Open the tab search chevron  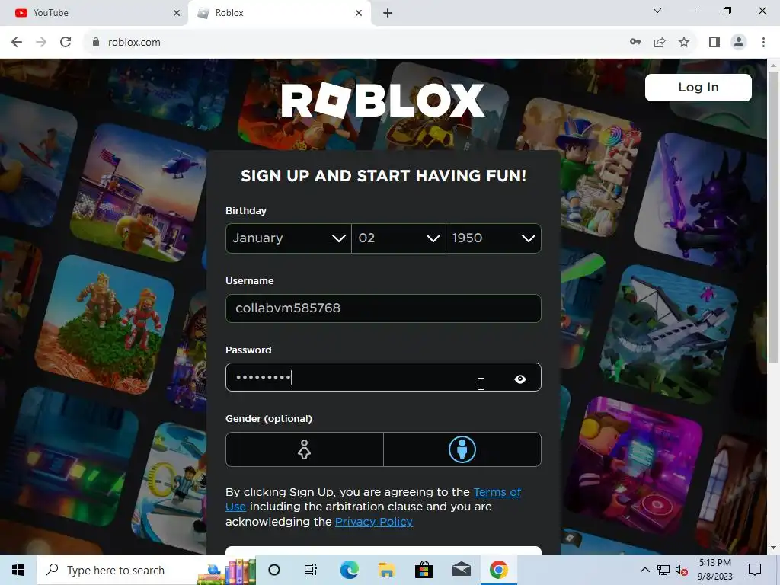click(657, 11)
